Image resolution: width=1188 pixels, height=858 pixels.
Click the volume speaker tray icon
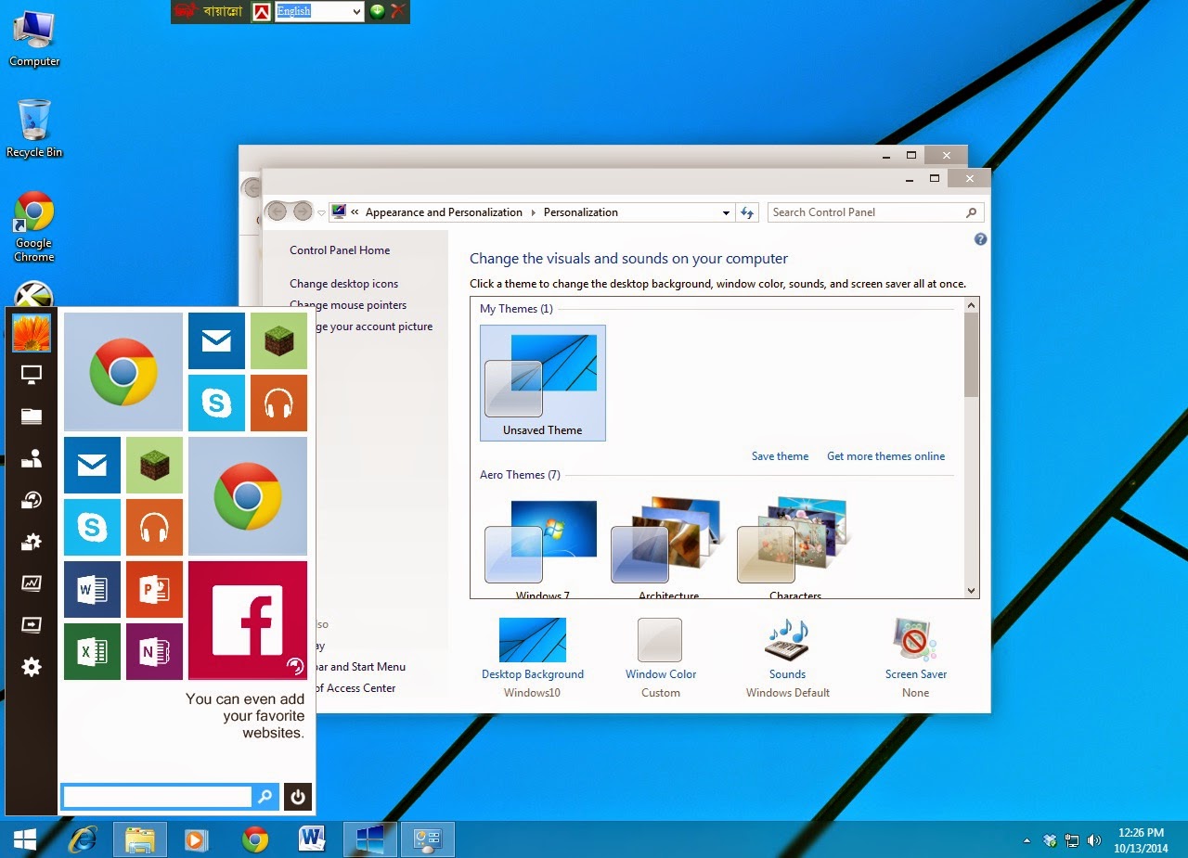point(1094,841)
